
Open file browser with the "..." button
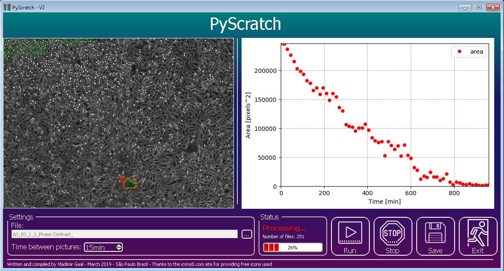pos(247,234)
